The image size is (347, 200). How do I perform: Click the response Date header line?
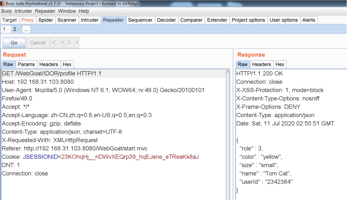(x=285, y=124)
